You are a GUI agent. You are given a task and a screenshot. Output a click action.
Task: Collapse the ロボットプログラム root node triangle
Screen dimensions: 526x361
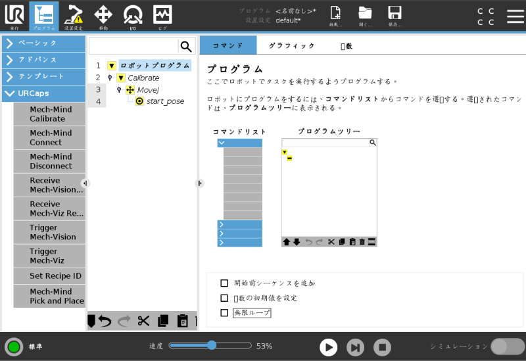(112, 66)
